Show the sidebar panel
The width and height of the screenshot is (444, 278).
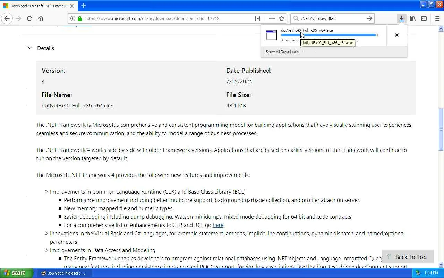[424, 18]
